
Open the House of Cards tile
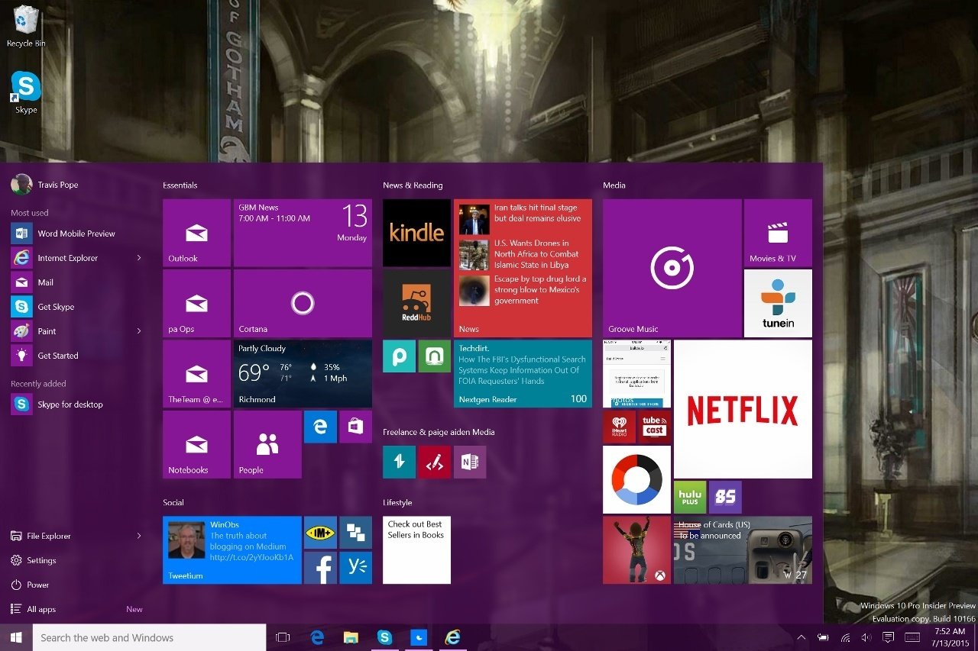click(x=743, y=550)
